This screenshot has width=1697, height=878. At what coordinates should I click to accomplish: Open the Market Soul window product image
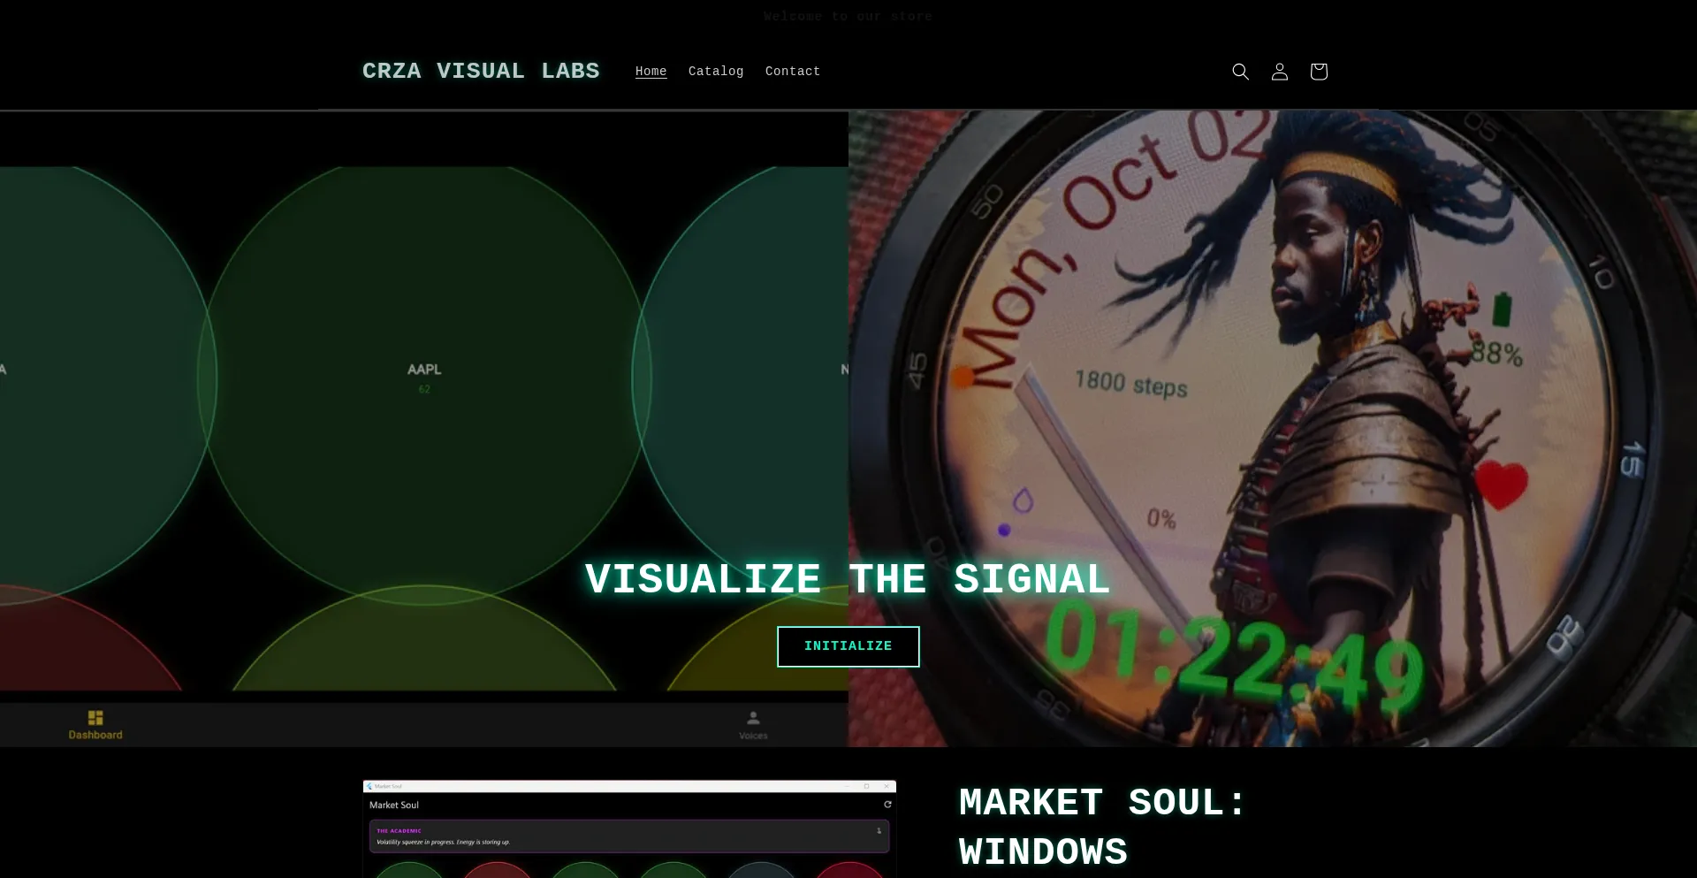coord(629,829)
